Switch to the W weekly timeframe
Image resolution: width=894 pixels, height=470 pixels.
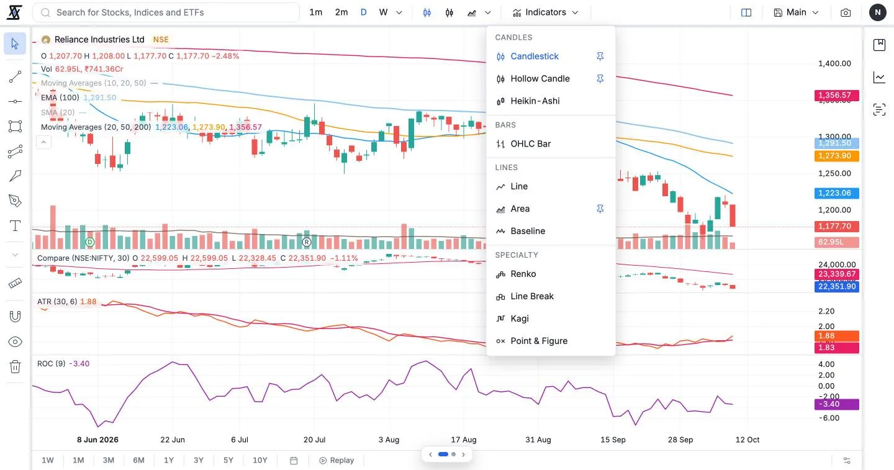click(383, 12)
